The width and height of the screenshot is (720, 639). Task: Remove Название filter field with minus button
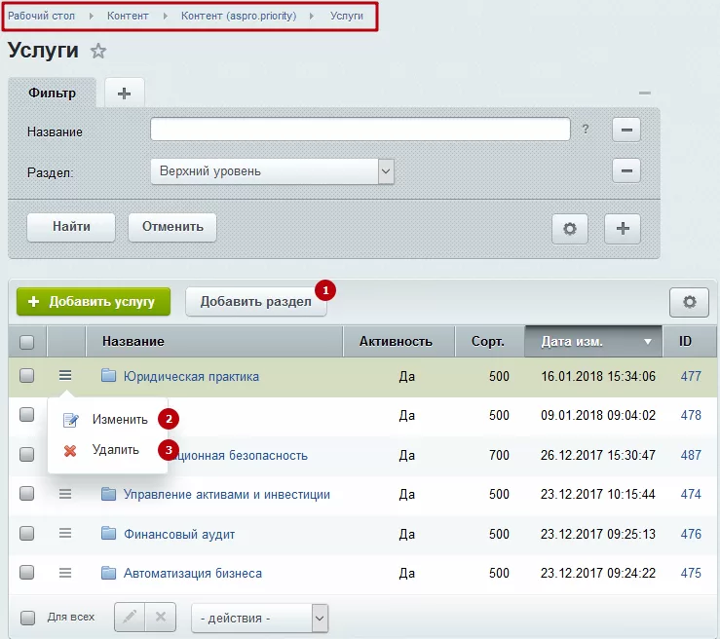626,130
